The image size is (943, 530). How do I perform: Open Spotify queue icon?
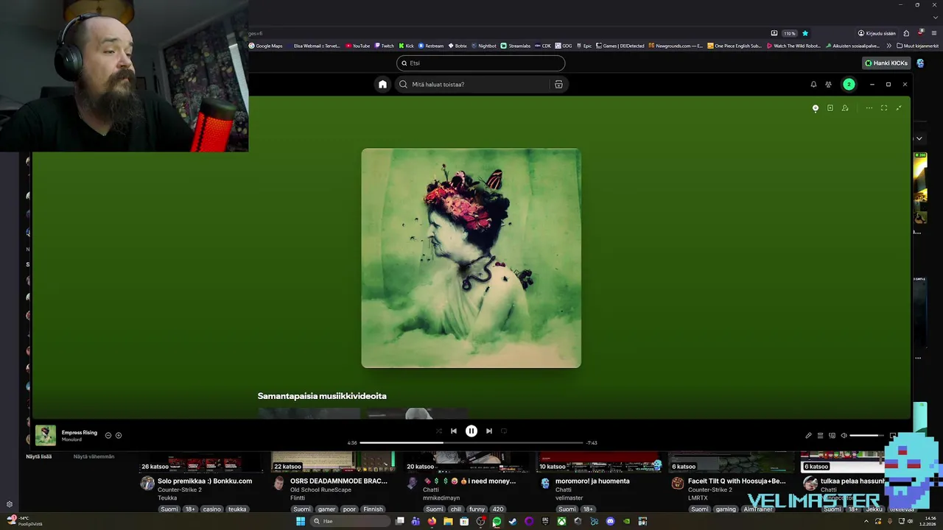[820, 436]
